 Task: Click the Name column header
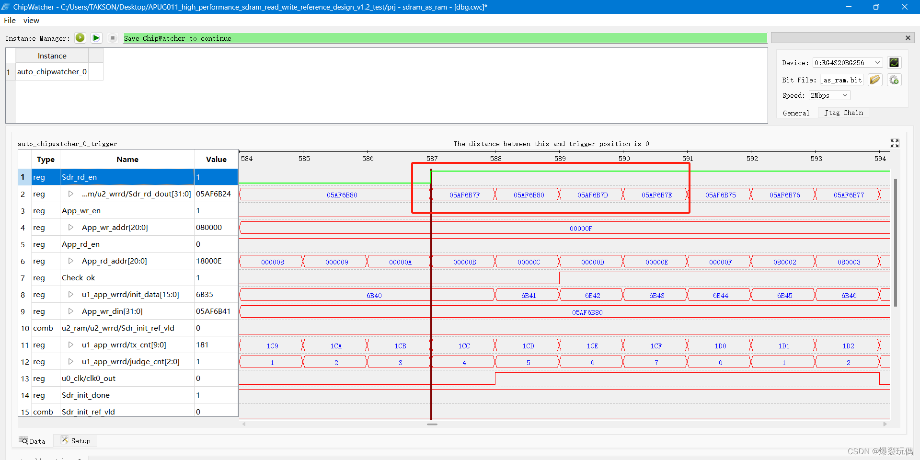coord(127,160)
